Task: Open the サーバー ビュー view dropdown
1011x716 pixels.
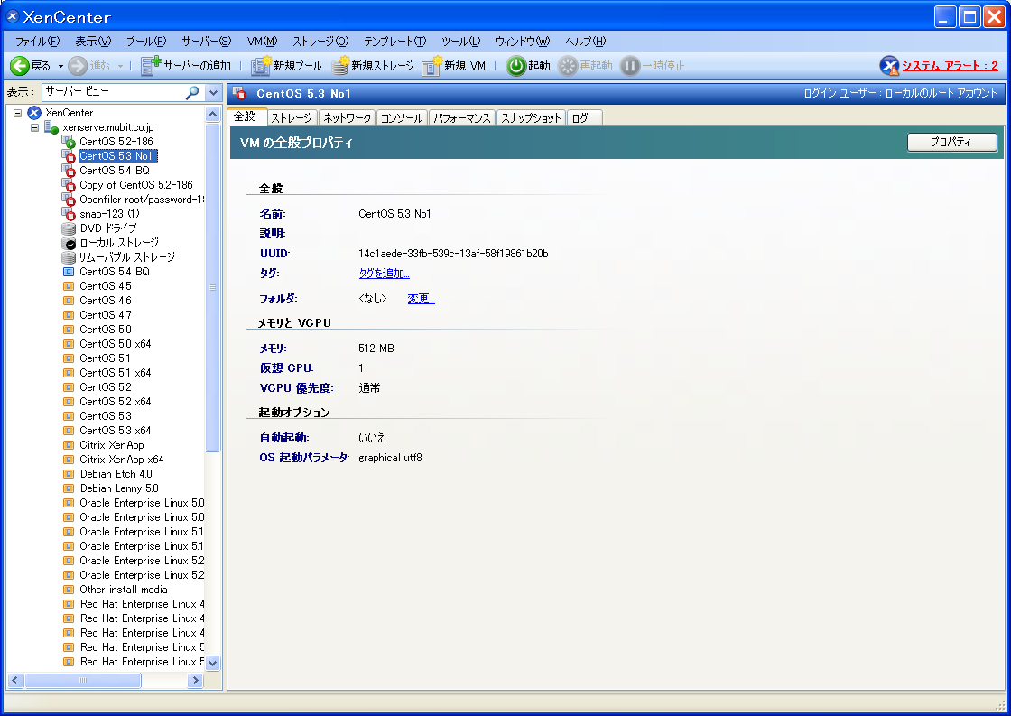Action: (x=213, y=92)
